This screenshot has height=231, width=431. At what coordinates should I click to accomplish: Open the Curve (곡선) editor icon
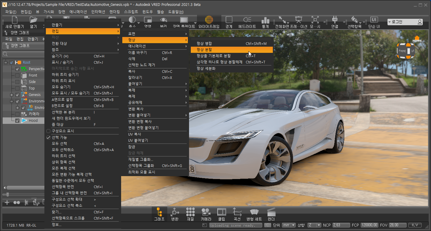coord(237,212)
